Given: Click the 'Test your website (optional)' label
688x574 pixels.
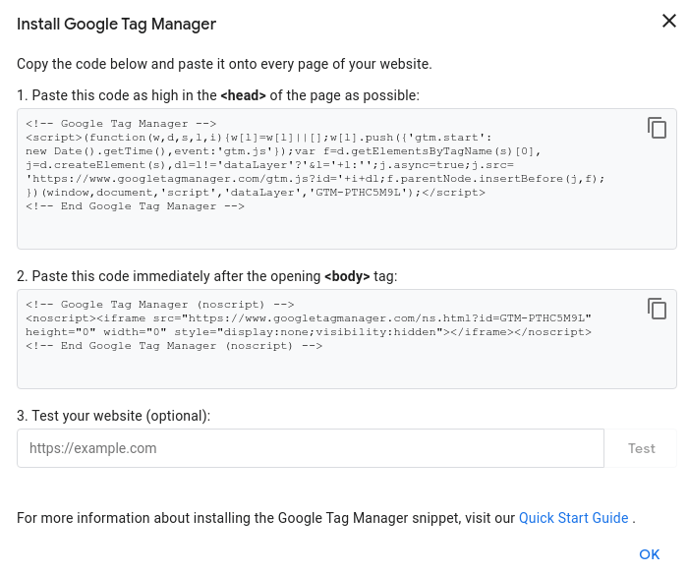Looking at the screenshot, I should 114,416.
